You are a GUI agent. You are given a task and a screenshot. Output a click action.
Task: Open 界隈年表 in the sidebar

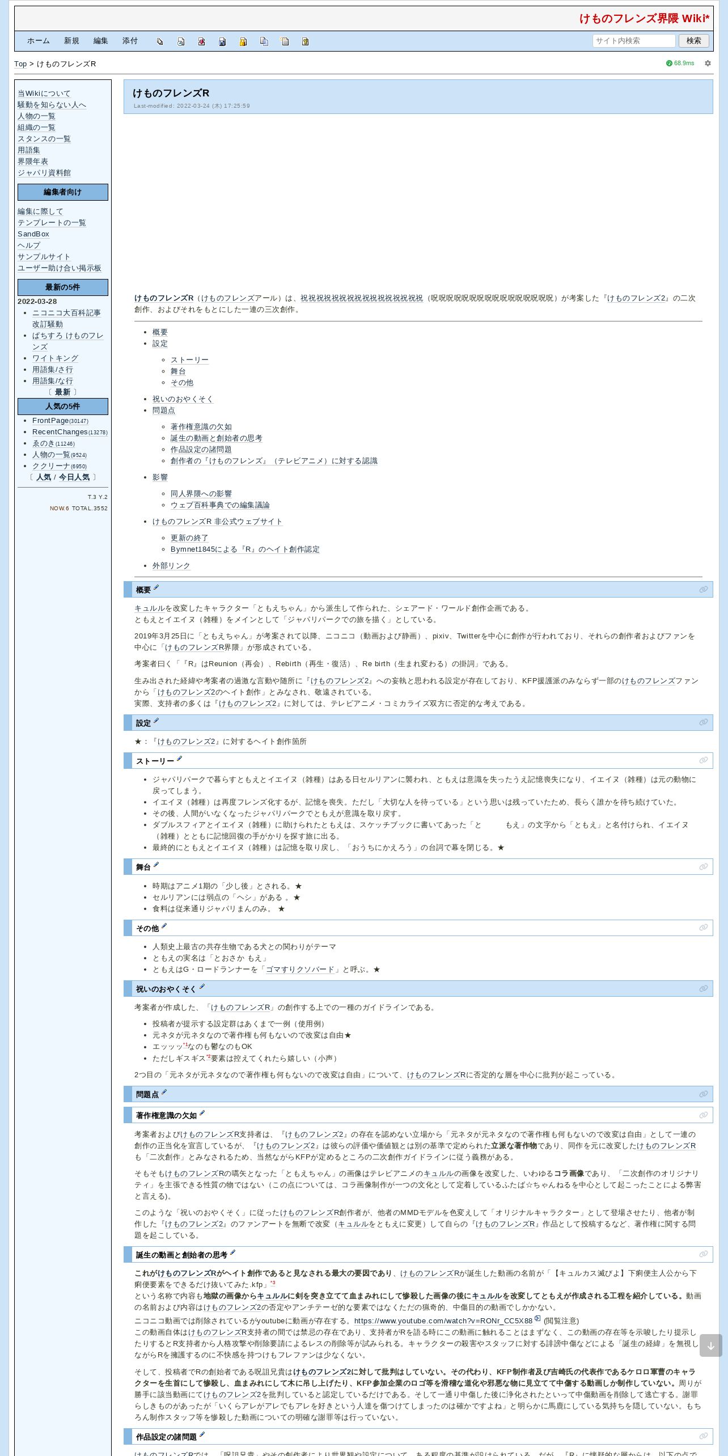(x=33, y=162)
